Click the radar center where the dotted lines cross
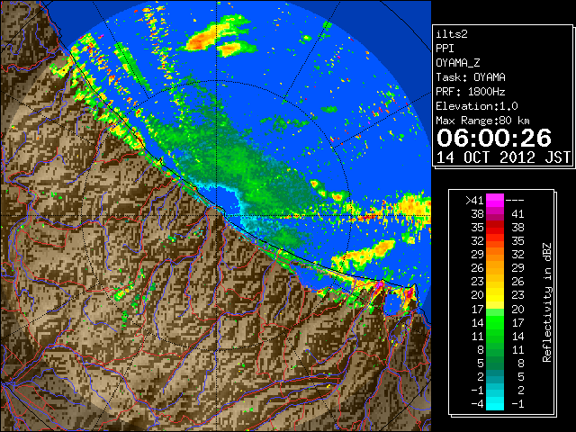576x432 pixels. pos(217,215)
